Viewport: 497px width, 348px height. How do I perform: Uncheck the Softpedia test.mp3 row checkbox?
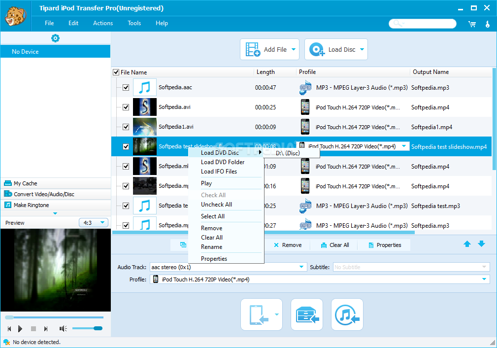(126, 206)
